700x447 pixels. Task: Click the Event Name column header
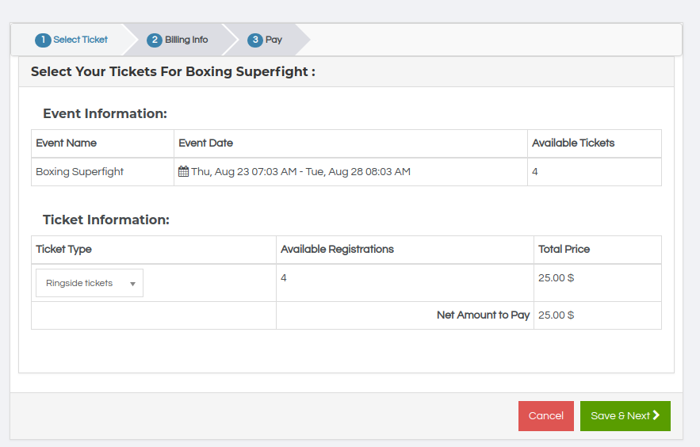(x=67, y=143)
